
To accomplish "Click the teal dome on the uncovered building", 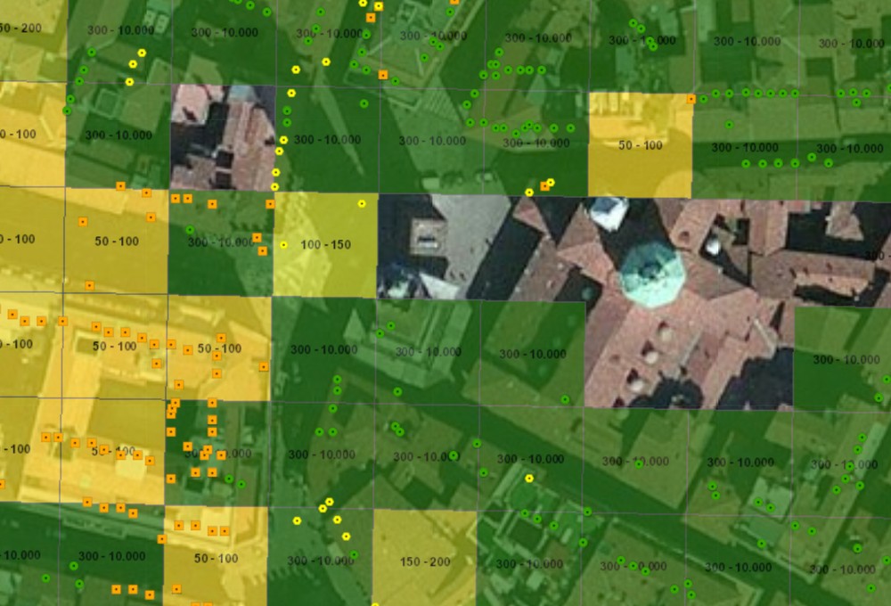I will (x=652, y=274).
